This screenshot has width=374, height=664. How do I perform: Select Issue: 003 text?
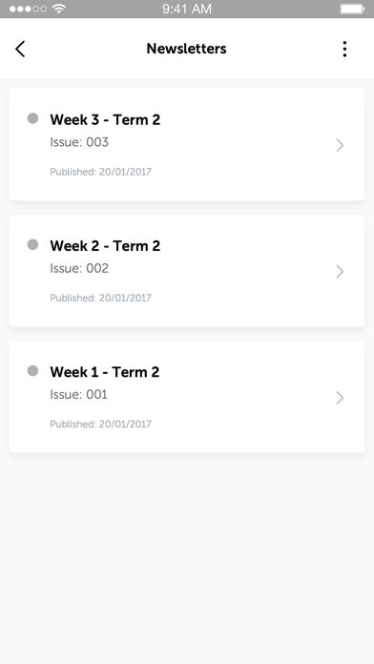point(79,142)
